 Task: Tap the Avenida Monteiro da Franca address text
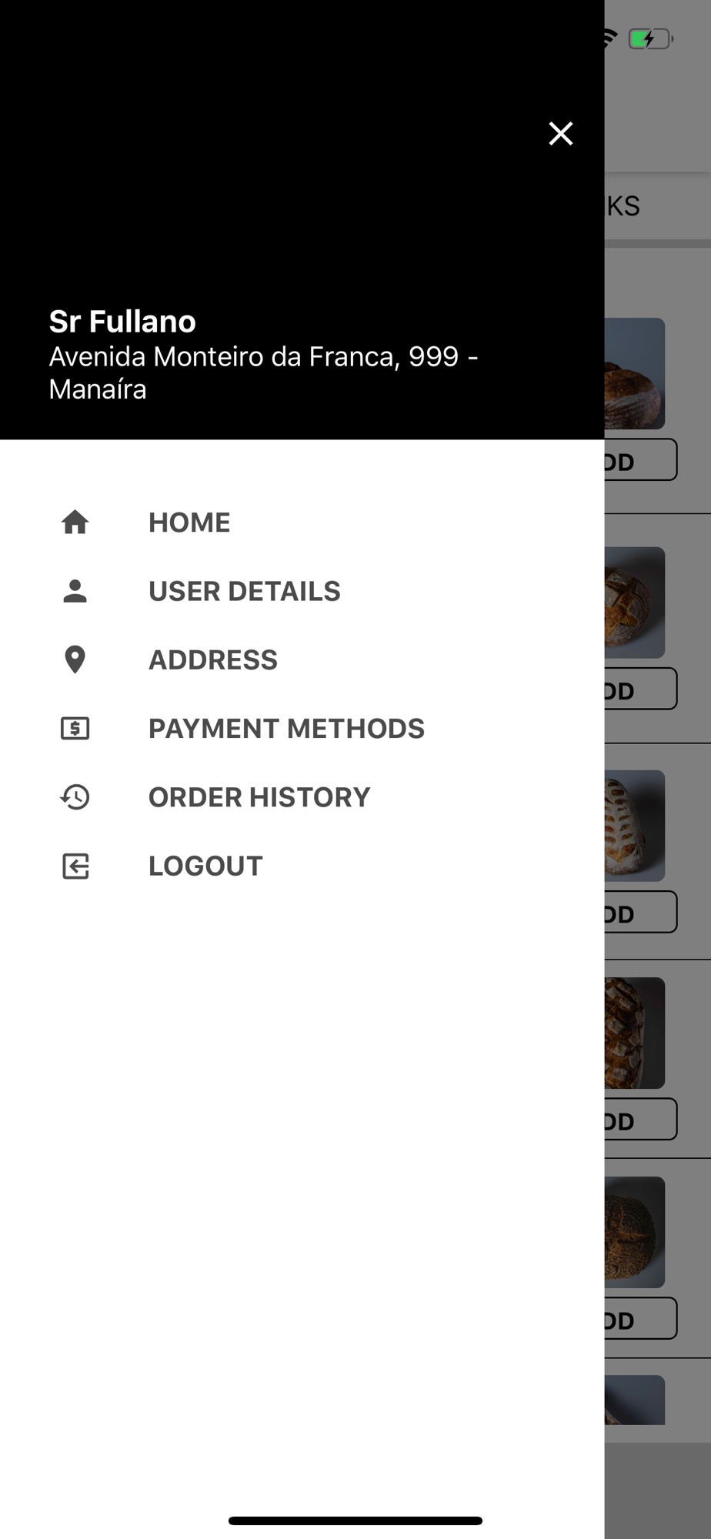pyautogui.click(x=263, y=372)
